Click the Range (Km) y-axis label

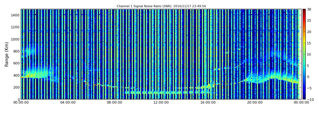(7, 54)
